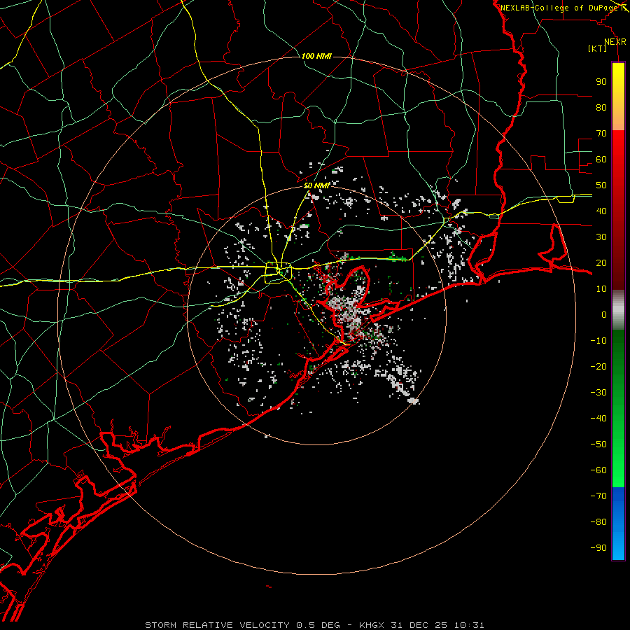Image resolution: width=630 pixels, height=630 pixels.
Task: Click the -20 value on the velocity scale
Action: 598,367
